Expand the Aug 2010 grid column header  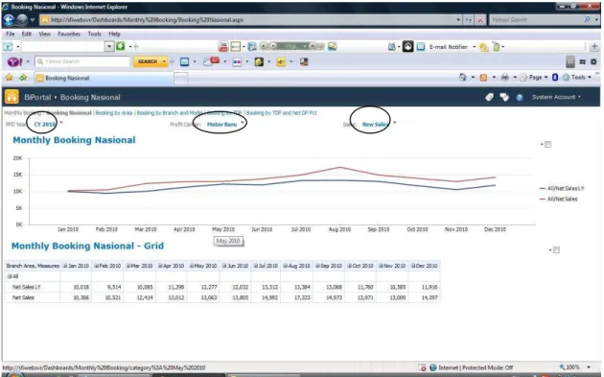point(286,266)
